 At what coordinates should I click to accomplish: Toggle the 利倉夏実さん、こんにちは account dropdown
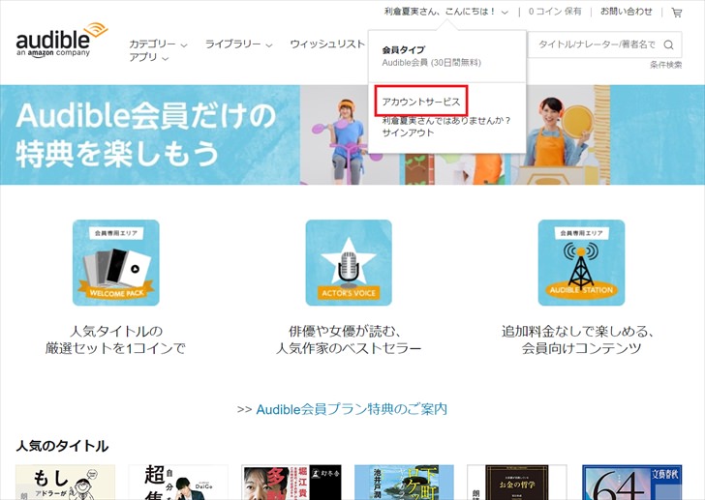446,12
